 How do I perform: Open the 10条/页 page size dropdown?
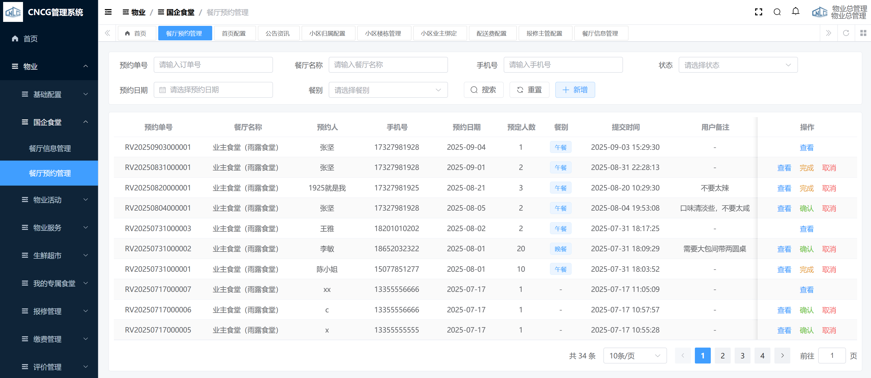(x=635, y=356)
